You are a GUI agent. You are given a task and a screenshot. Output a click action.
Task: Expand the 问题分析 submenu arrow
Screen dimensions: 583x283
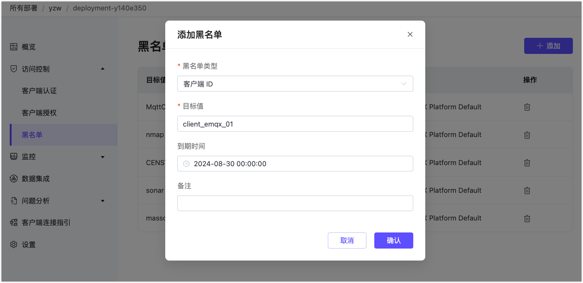tap(103, 201)
